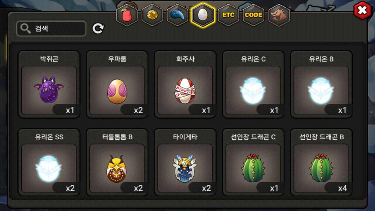Select the 박쥐곤 purple bat egg
This screenshot has height=211, width=375.
49,84
